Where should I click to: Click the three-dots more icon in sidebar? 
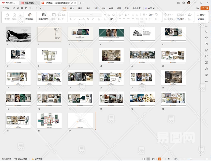206,81
